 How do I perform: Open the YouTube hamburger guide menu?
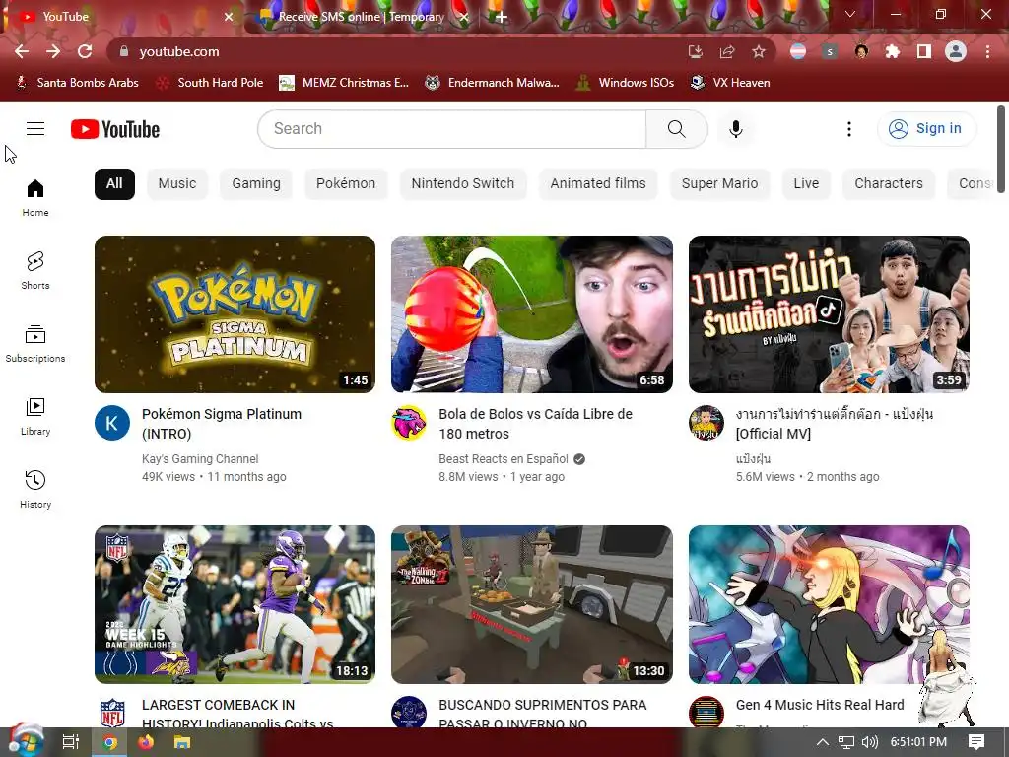click(x=35, y=129)
